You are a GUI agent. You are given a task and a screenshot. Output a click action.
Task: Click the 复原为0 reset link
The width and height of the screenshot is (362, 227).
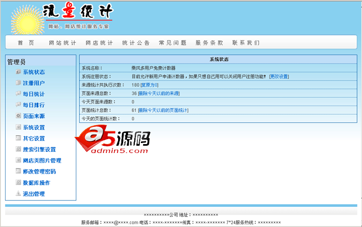(x=149, y=85)
